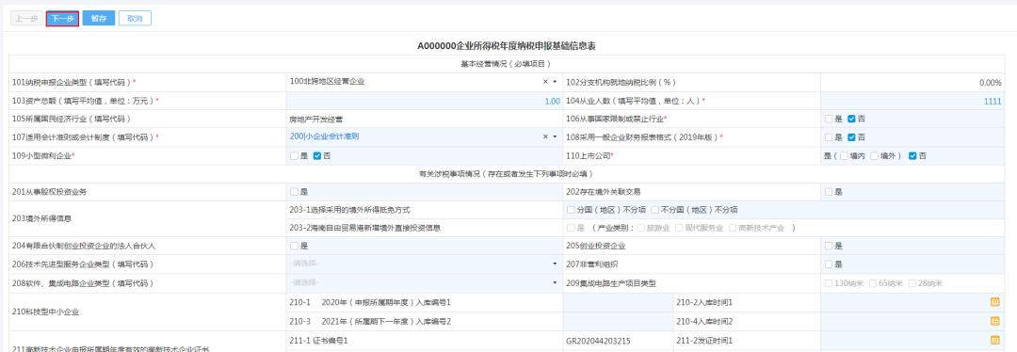Check 境内 for 110上市公司

(x=844, y=155)
